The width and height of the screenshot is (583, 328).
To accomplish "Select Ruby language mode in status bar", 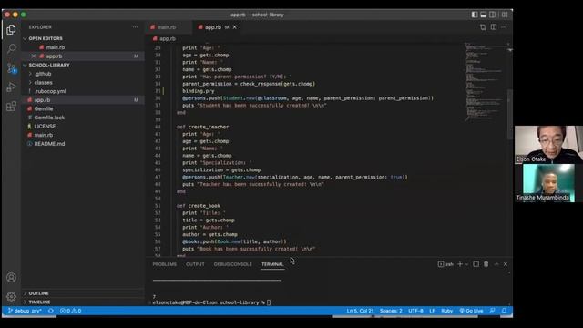I will (447, 311).
